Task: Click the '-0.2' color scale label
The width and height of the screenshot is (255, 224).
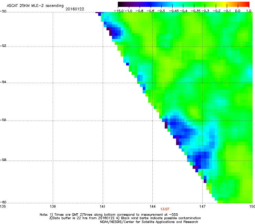Action: point(216,11)
